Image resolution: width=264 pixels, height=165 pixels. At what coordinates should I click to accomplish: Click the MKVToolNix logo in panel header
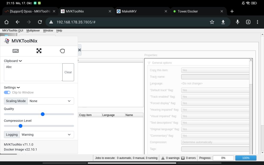pos(7,41)
